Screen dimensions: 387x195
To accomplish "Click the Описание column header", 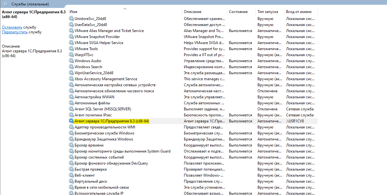I will coord(192,12).
